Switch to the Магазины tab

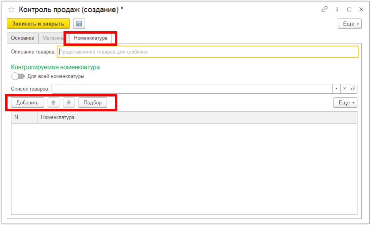click(53, 38)
